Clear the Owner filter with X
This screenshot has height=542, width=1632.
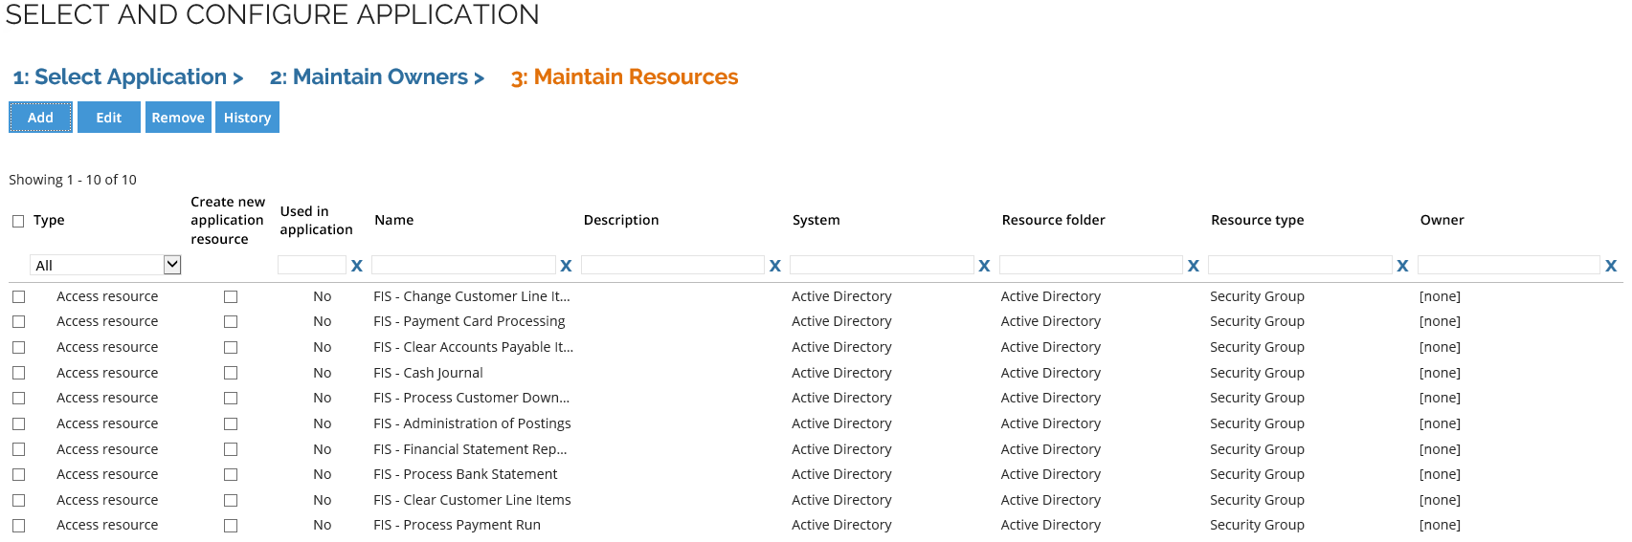click(x=1611, y=266)
